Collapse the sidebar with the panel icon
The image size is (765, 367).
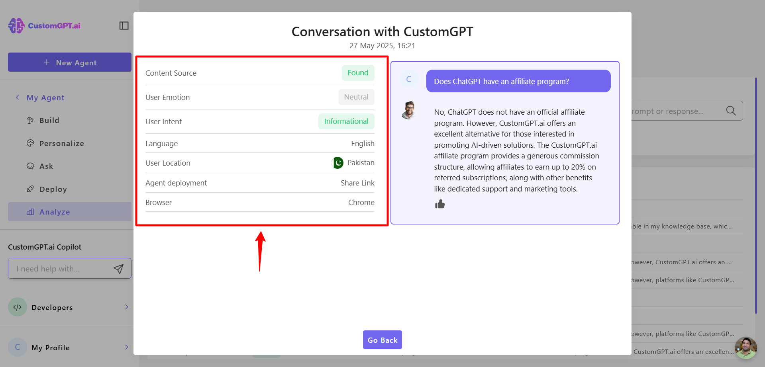point(124,25)
